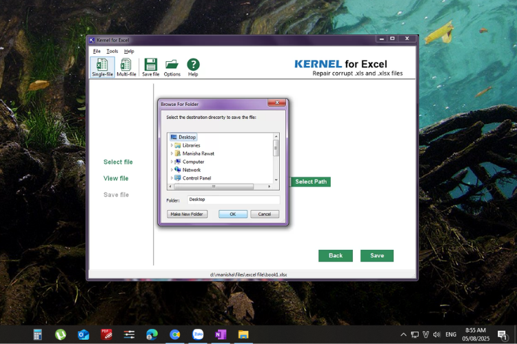This screenshot has width=517, height=344.
Task: Click the folder tree scroll down arrow
Action: click(x=276, y=180)
